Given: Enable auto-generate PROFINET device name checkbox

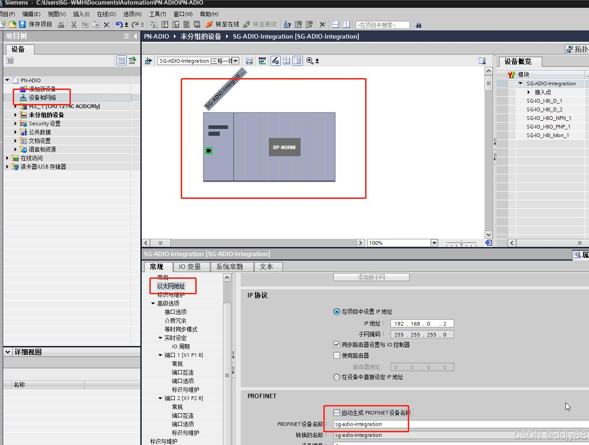Looking at the screenshot, I should tap(337, 412).
